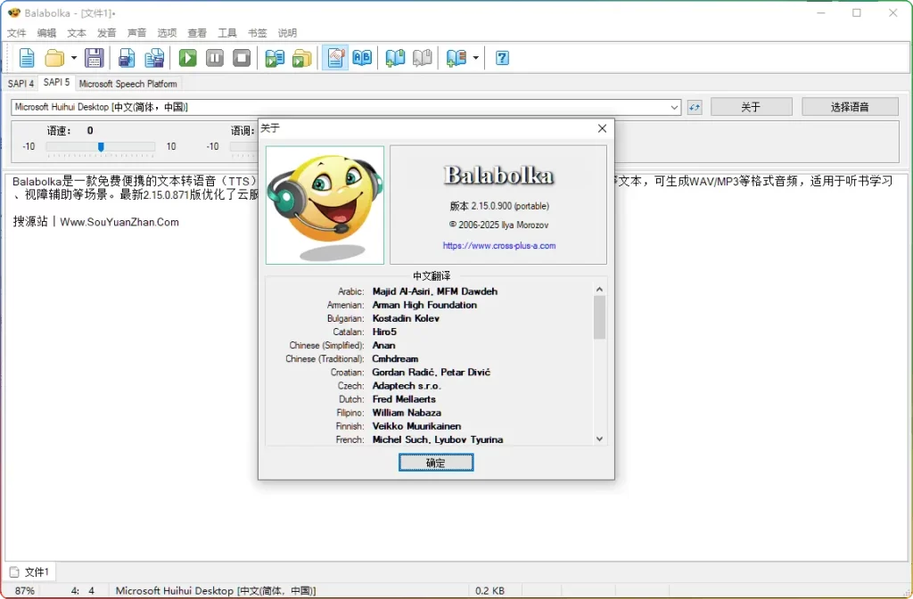The image size is (913, 599).
Task: Save document with floppy disk icon
Action: coord(95,58)
